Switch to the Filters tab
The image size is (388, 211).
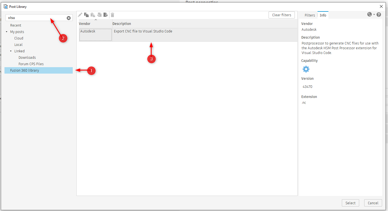[310, 15]
